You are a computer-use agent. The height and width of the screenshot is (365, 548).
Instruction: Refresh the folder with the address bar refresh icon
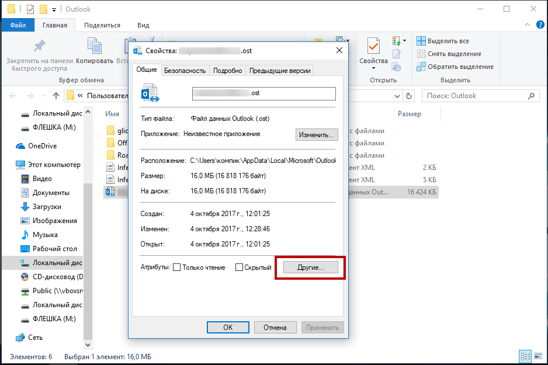(409, 96)
